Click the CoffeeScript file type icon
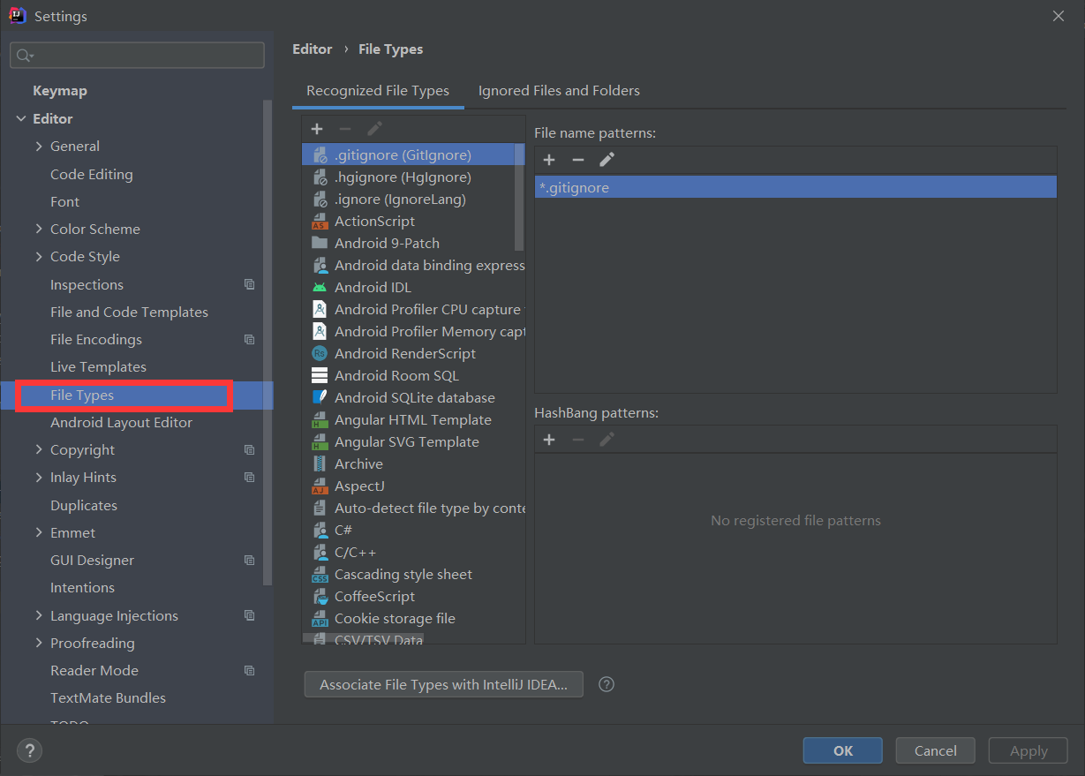The height and width of the screenshot is (776, 1085). pyautogui.click(x=320, y=597)
